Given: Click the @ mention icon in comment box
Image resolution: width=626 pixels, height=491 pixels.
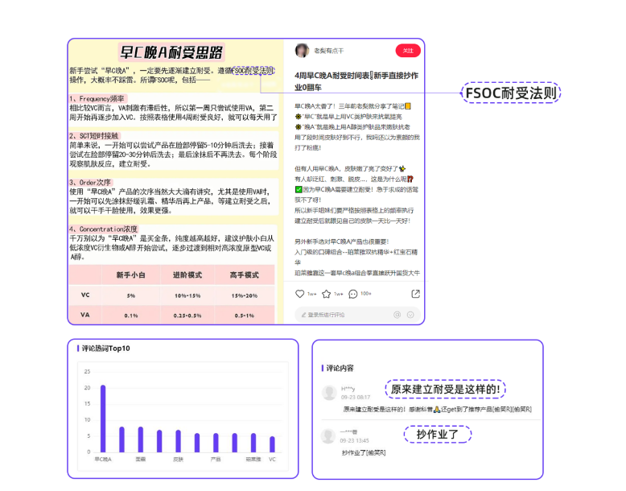Looking at the screenshot, I should pos(396,314).
